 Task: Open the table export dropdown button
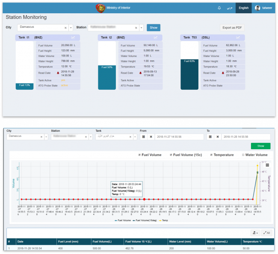click(254, 233)
